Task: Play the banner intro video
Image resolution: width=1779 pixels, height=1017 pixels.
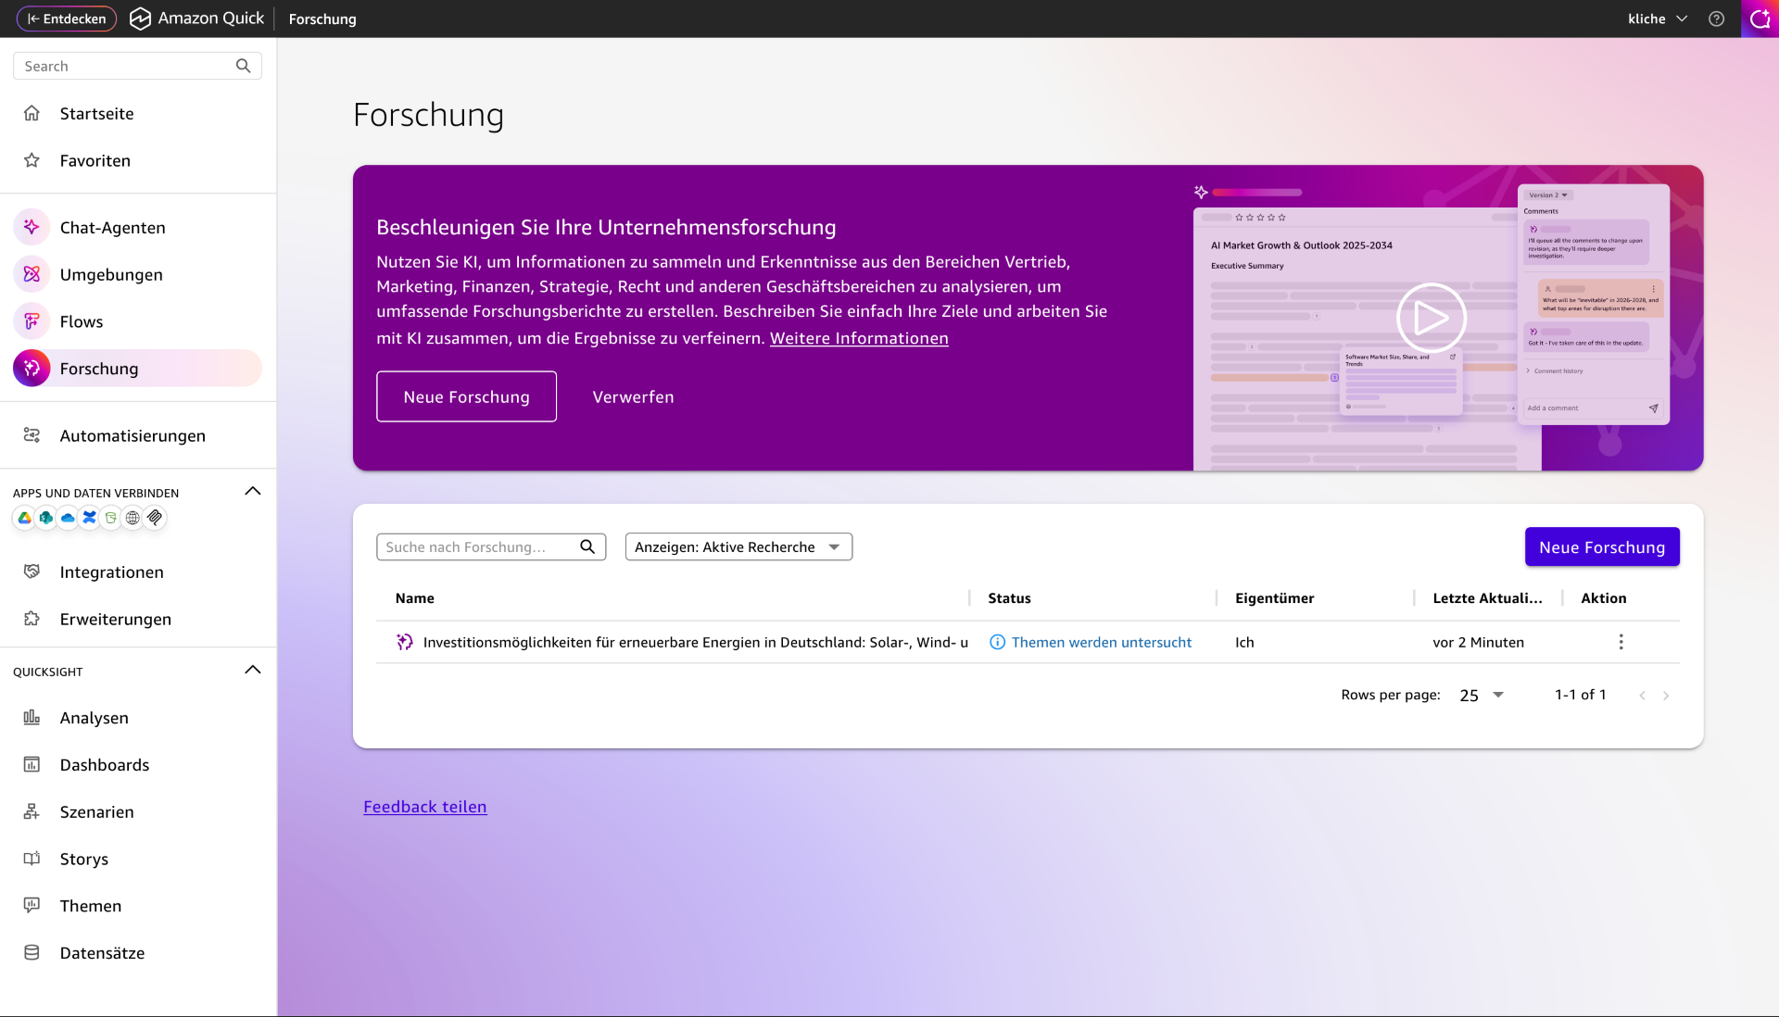Action: coord(1431,318)
